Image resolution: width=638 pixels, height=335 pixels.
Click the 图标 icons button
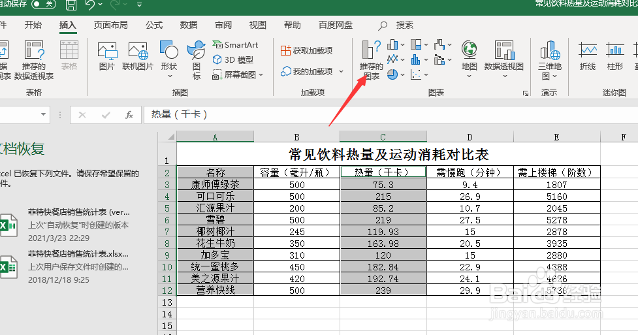(x=197, y=60)
